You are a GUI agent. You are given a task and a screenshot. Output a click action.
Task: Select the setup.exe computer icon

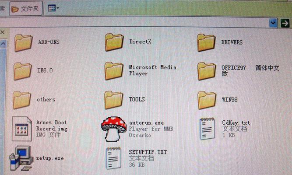[x=21, y=158]
